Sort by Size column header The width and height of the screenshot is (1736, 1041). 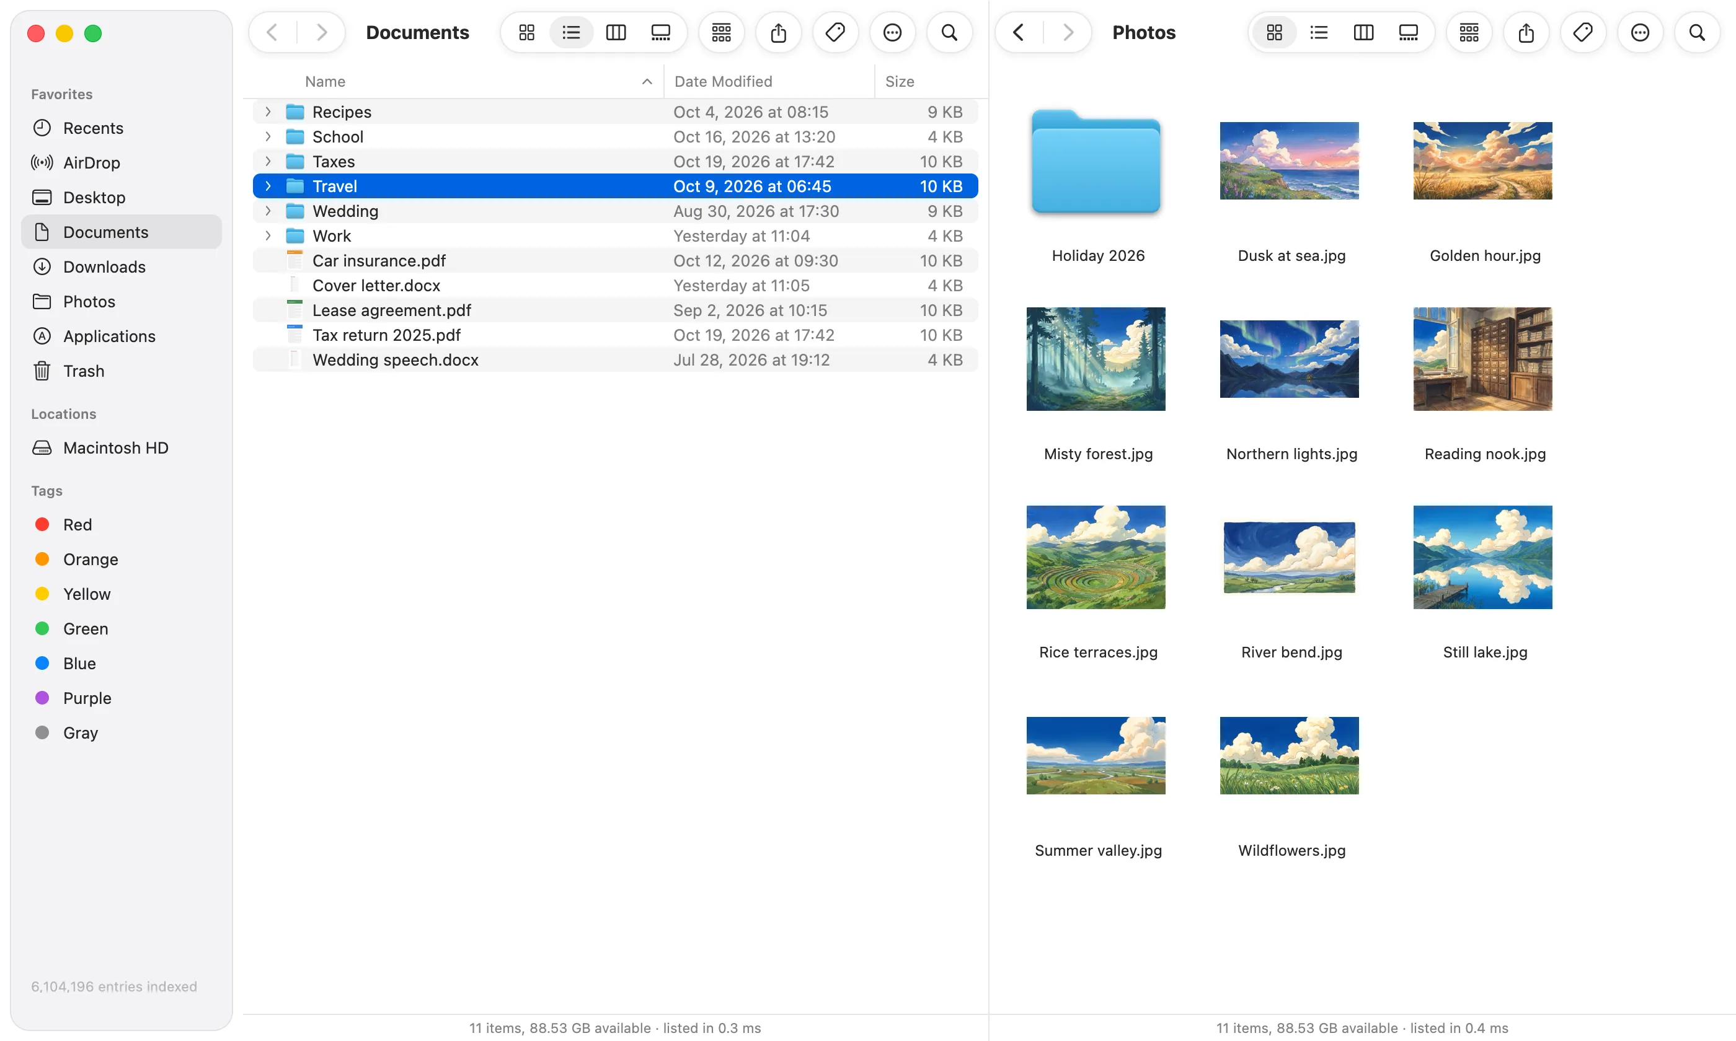(x=931, y=81)
